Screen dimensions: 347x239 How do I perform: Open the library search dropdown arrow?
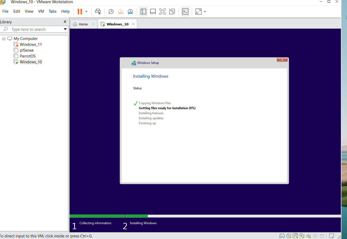tap(65, 29)
